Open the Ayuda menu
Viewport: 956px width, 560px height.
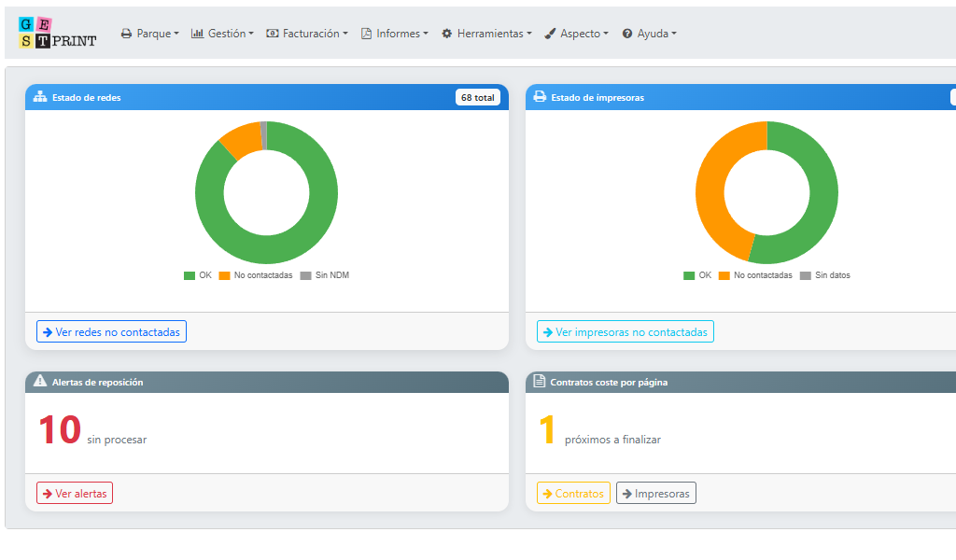pos(650,34)
